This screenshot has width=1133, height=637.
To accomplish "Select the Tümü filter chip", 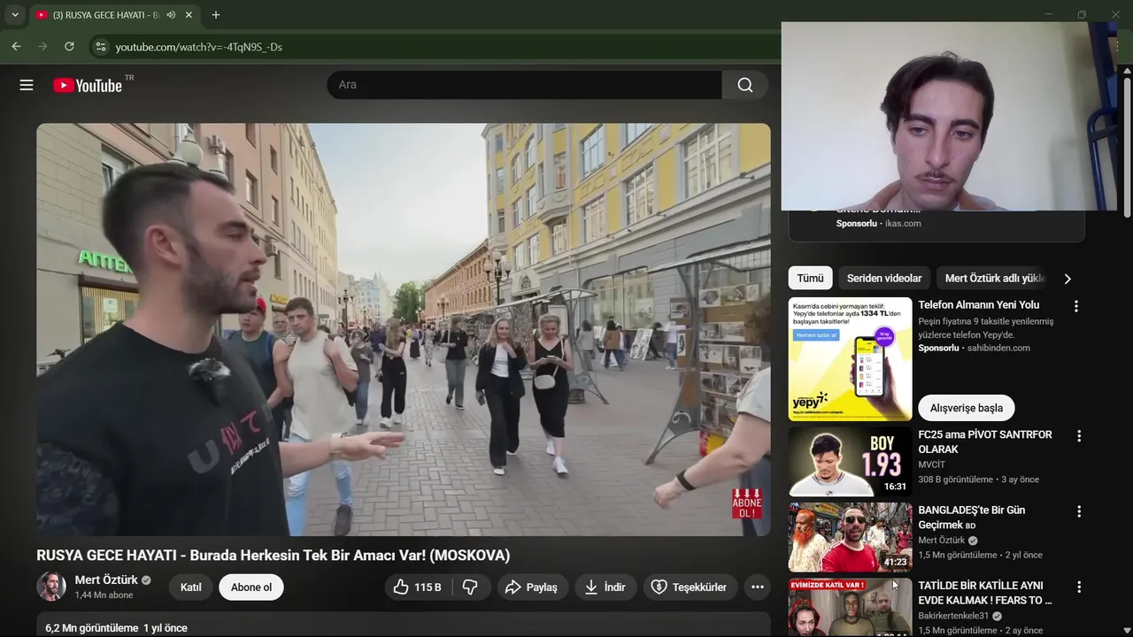I will click(x=810, y=278).
